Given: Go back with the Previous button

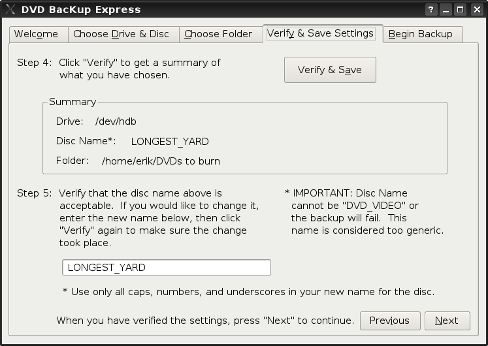Looking at the screenshot, I should click(x=390, y=321).
